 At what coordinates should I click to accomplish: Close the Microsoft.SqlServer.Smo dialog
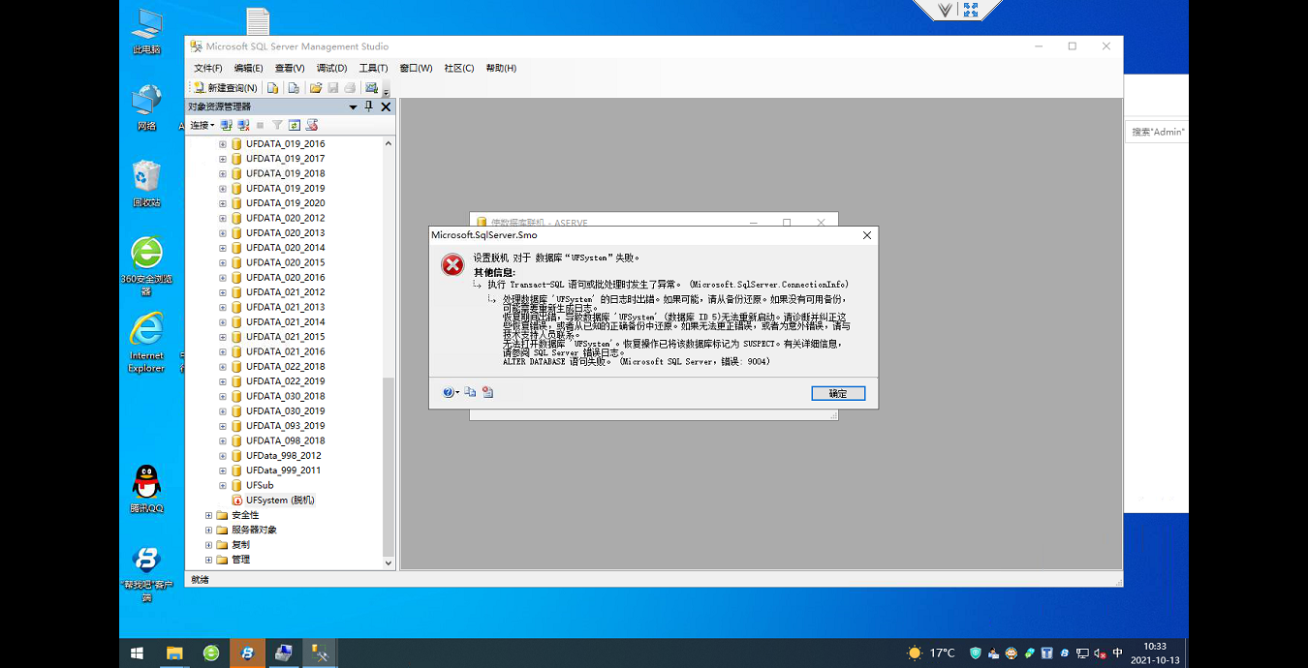tap(867, 235)
